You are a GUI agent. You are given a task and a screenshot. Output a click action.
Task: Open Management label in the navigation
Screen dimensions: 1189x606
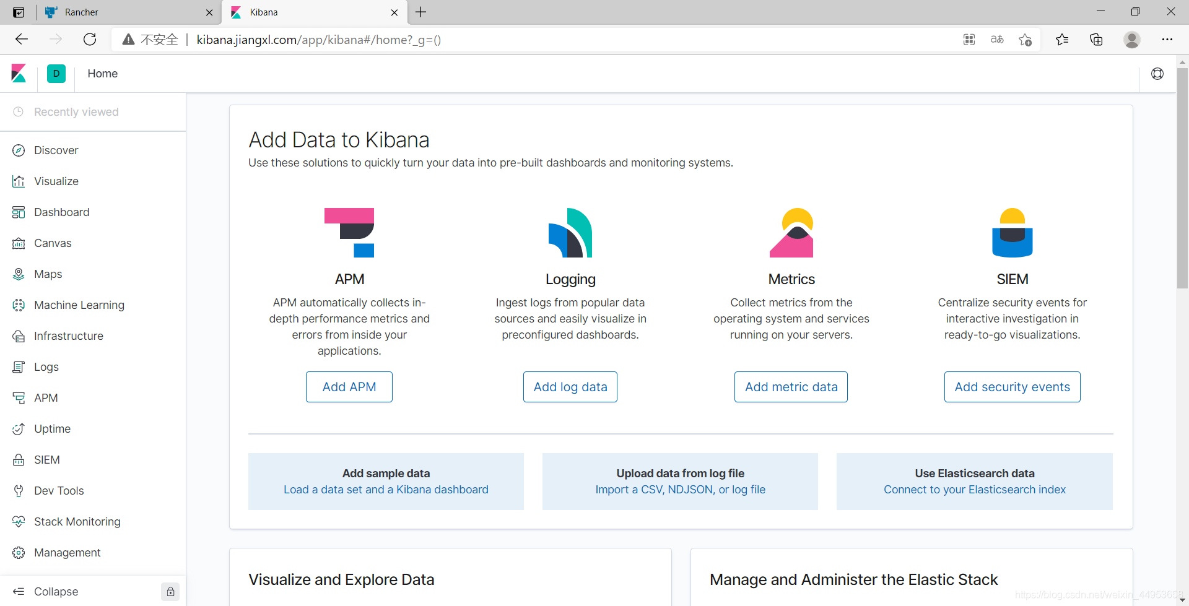point(68,553)
